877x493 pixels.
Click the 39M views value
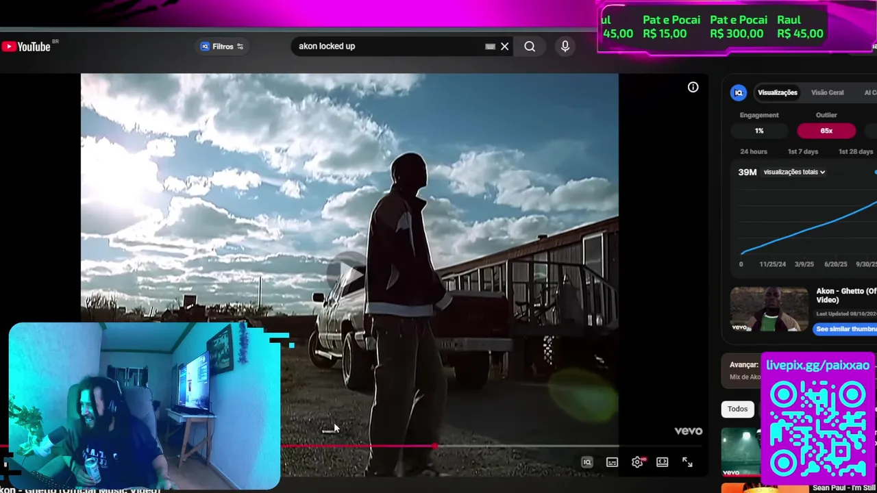[747, 172]
